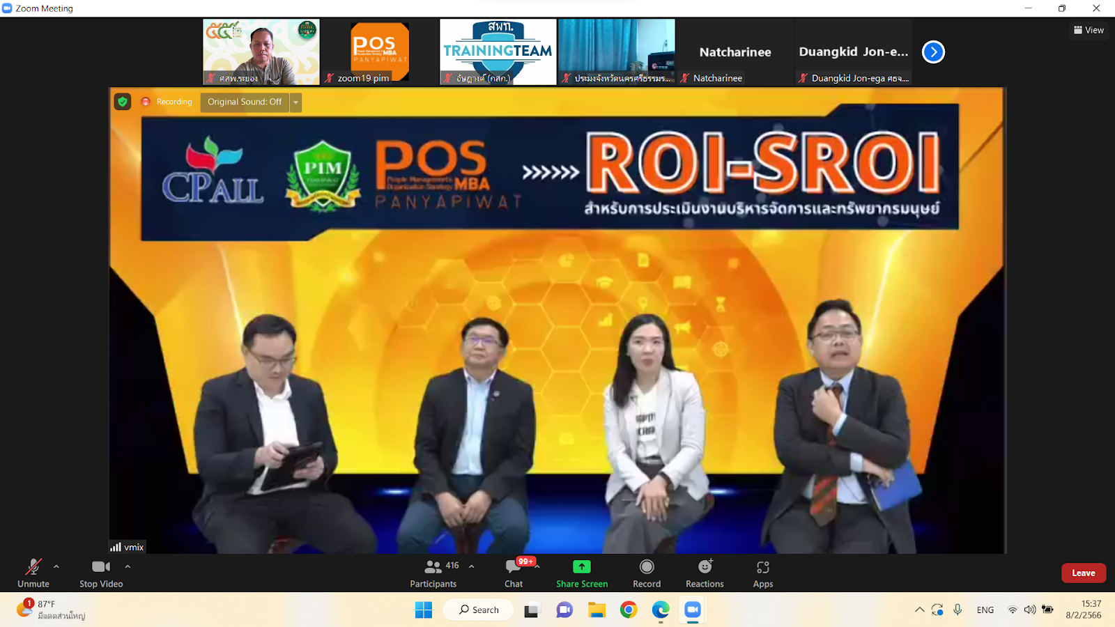Open Reactions menu
Screen dimensions: 1115x627
click(705, 573)
